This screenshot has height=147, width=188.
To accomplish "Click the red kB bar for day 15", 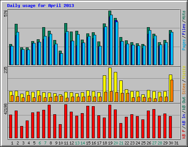I will (x=88, y=122).
